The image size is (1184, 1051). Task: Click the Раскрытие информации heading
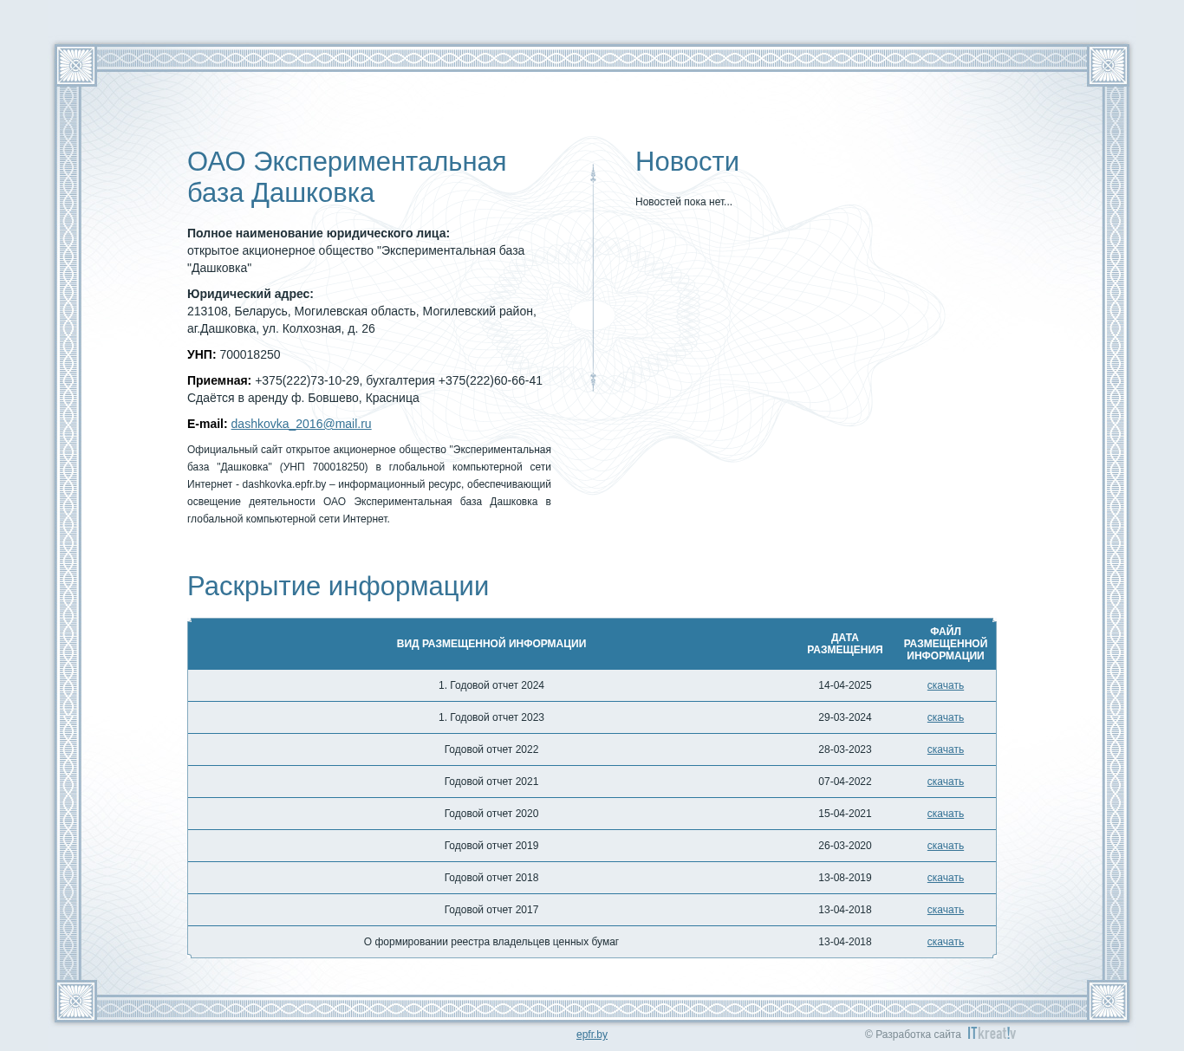click(x=338, y=587)
